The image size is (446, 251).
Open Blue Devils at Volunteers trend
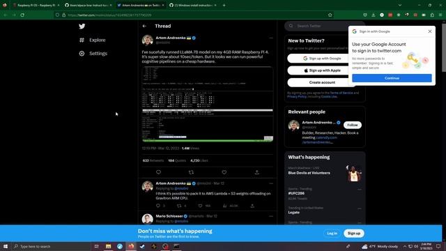(x=309, y=173)
